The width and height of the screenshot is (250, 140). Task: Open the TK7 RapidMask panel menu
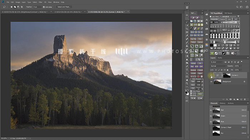tap(248, 13)
